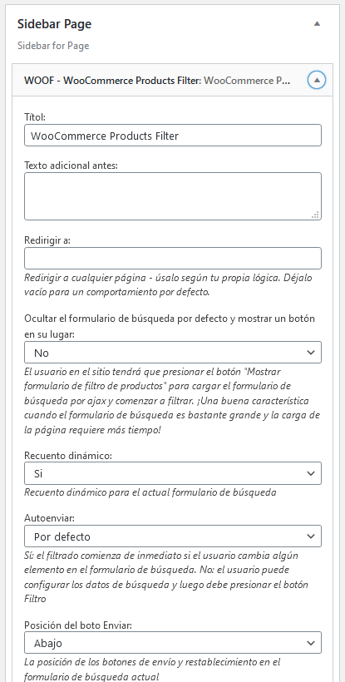This screenshot has height=682, width=345.
Task: Click the Sidebar for Page description text
Action: 53,46
